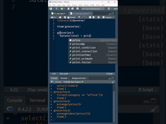This screenshot has height=124, width=166.
Task: Switch to the Terminal tab
Action: click(x=64, y=78)
